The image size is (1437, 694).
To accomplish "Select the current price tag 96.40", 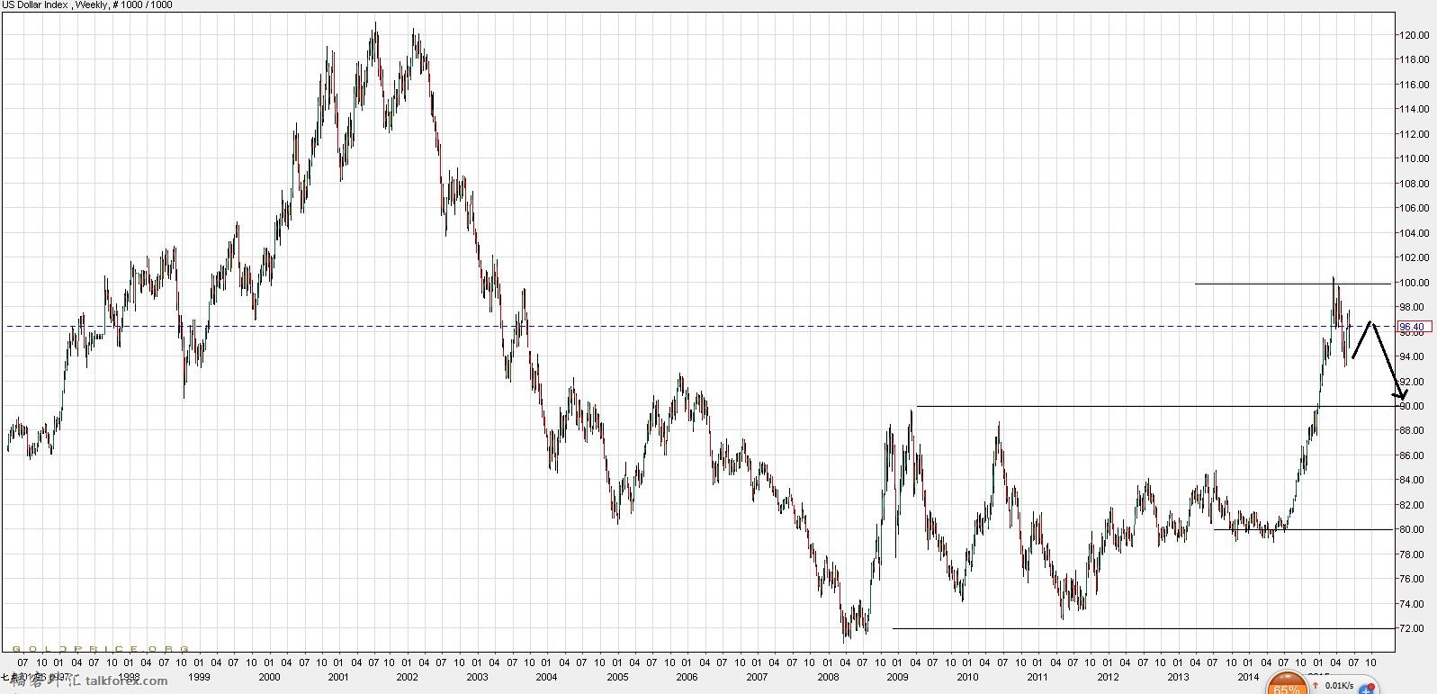I will coord(1413,327).
